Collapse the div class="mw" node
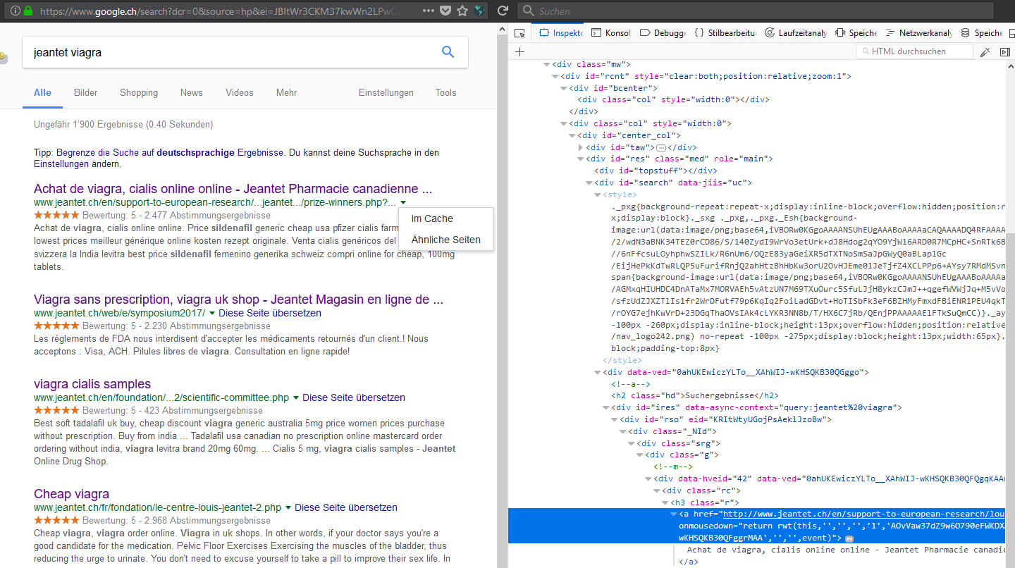 pos(546,64)
